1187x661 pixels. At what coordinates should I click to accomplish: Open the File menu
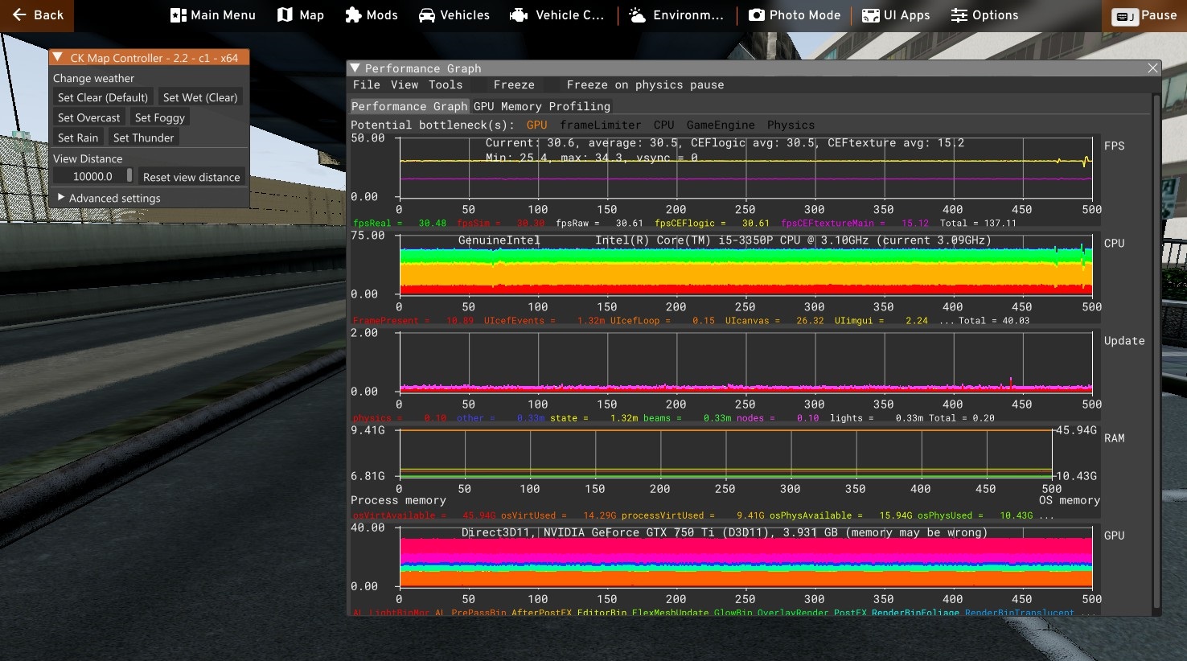tap(366, 84)
